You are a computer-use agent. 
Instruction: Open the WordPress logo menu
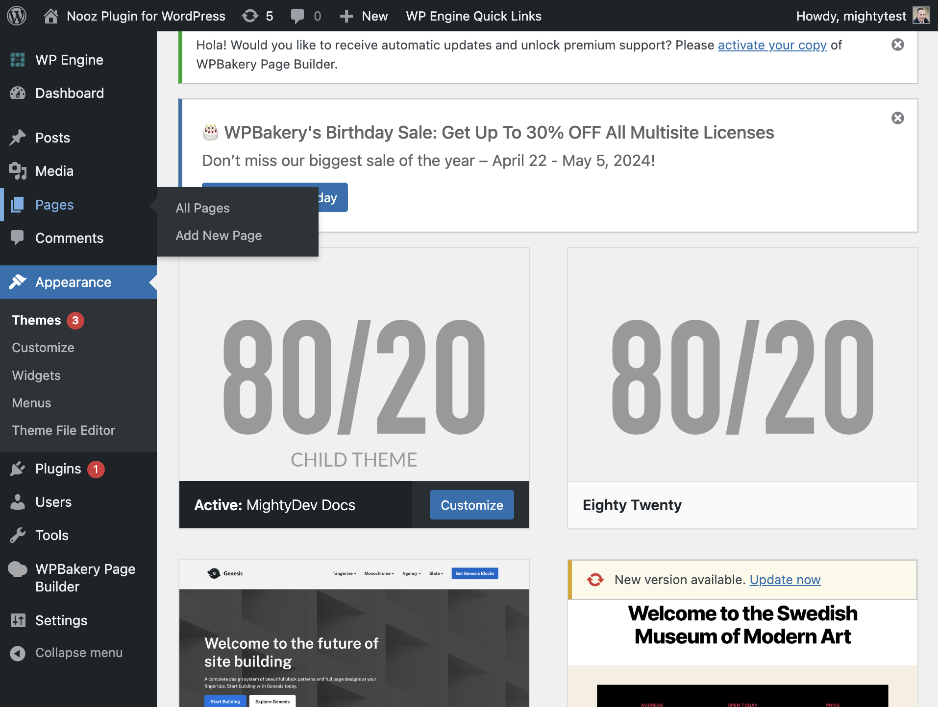[17, 16]
